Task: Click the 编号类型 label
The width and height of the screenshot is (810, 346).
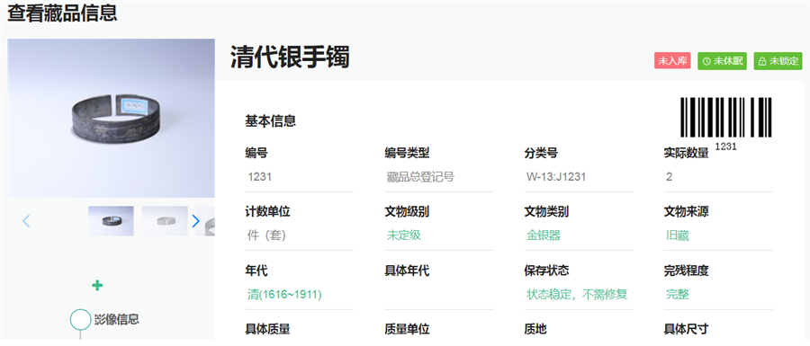Action: tap(407, 153)
